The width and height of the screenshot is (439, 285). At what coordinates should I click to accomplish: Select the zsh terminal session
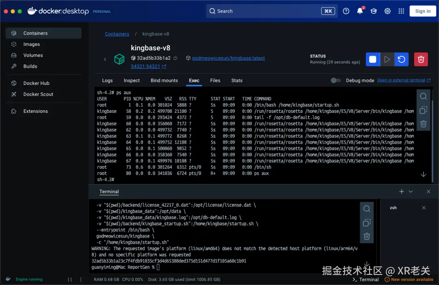[393, 207]
